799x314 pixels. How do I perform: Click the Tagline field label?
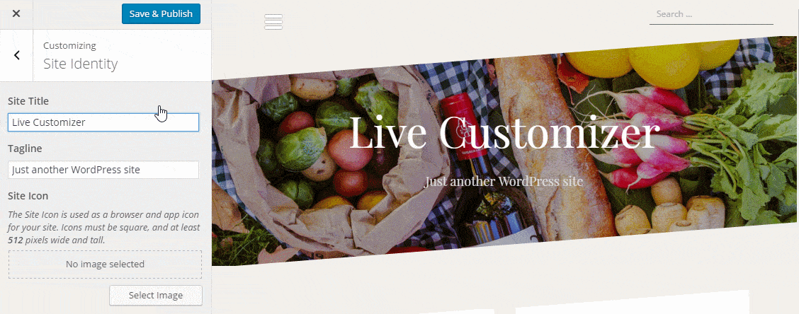click(25, 149)
